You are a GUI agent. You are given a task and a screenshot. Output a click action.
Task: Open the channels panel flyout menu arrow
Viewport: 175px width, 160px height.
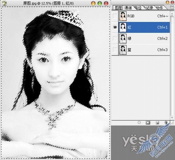[172, 7]
